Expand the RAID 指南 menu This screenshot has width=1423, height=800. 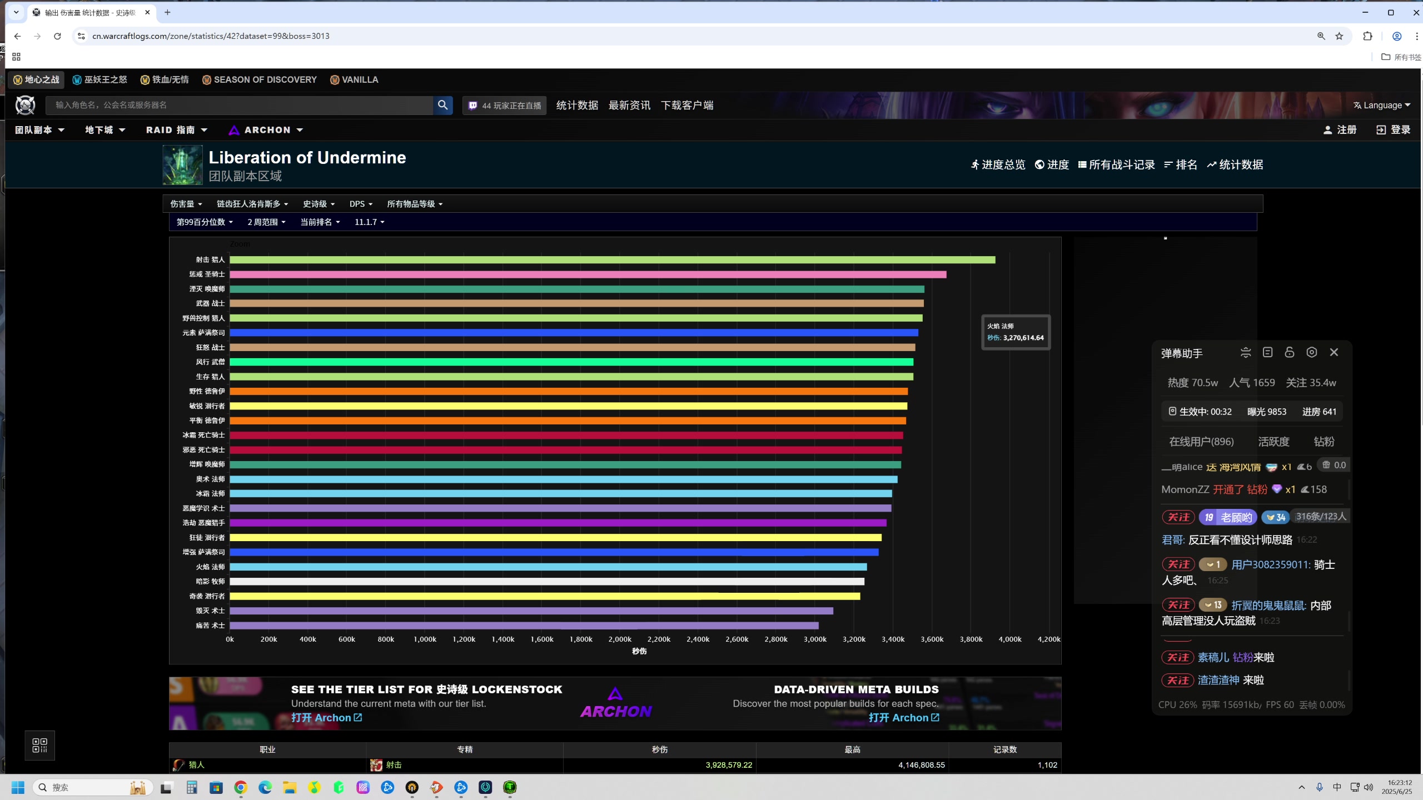coord(177,130)
